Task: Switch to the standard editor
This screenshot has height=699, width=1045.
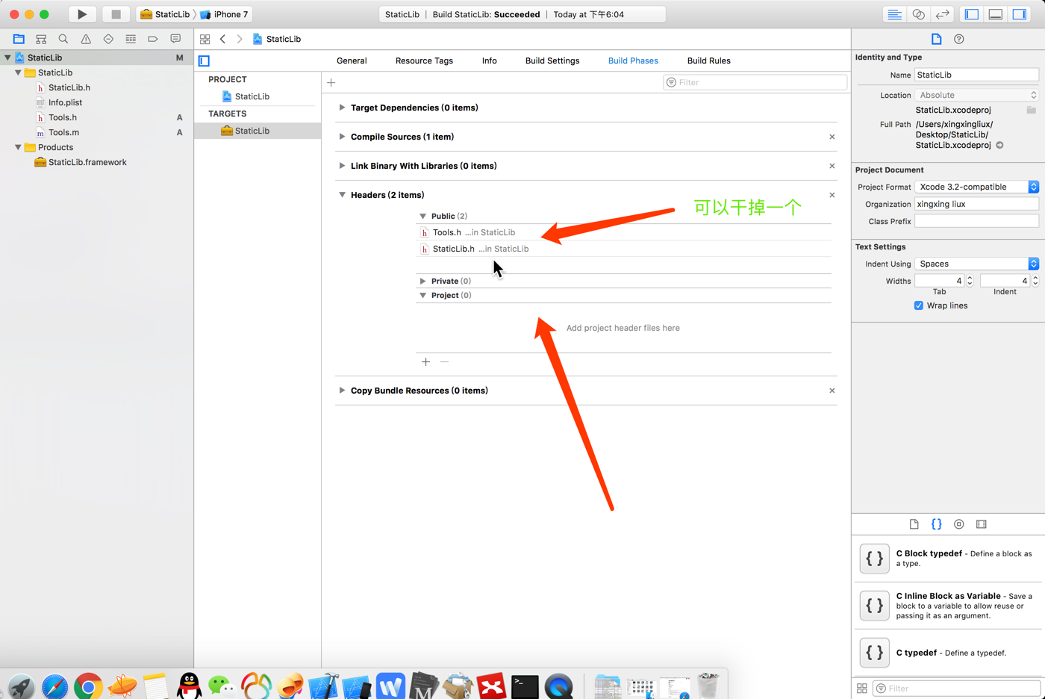Action: 894,14
